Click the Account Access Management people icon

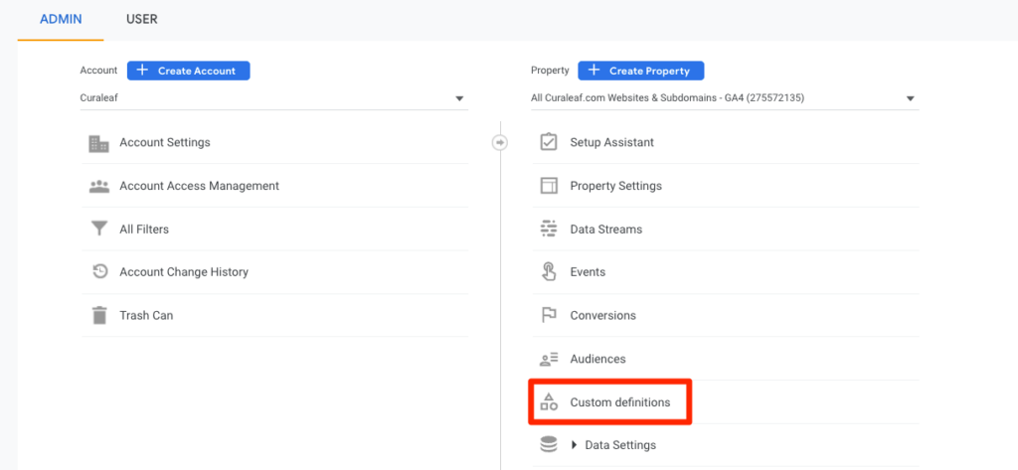tap(99, 186)
